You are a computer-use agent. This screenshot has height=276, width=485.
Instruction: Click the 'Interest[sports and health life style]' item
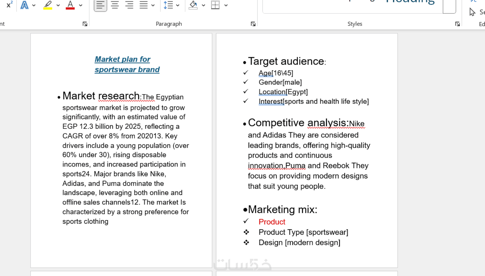[x=314, y=101]
